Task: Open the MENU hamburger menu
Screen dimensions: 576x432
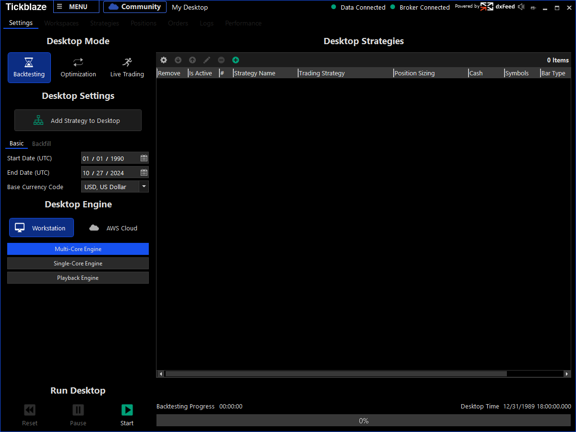Action: pyautogui.click(x=76, y=7)
